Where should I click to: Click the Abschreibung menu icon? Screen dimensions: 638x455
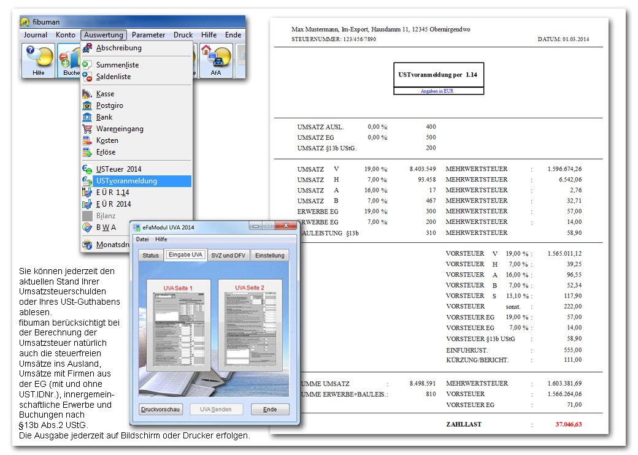point(87,48)
